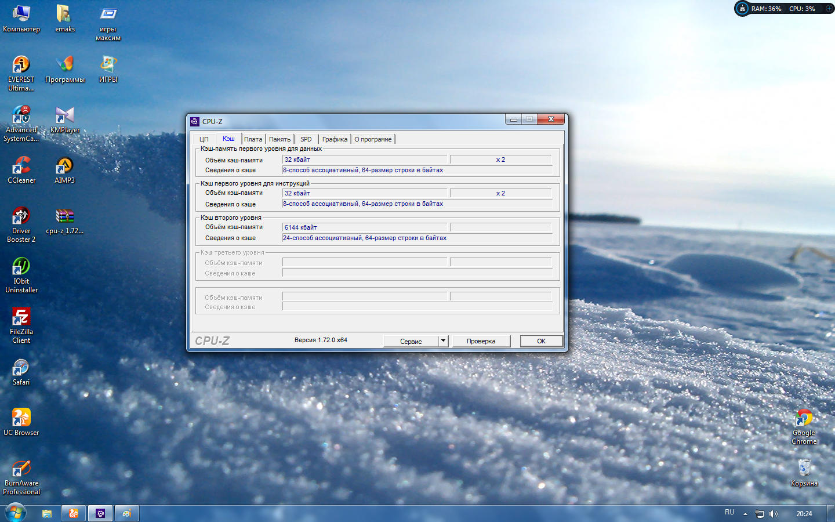Expand the Сервис dropdown arrow
Image resolution: width=835 pixels, height=522 pixels.
pyautogui.click(x=443, y=341)
